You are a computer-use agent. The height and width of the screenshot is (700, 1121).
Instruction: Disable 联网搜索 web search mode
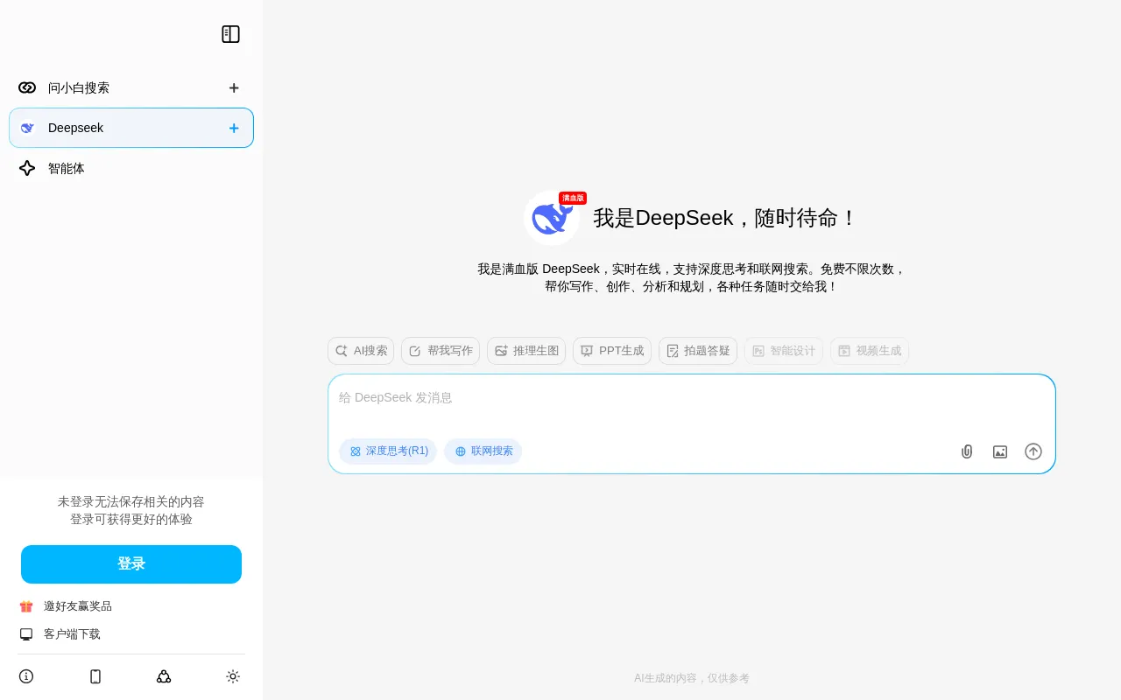(483, 451)
